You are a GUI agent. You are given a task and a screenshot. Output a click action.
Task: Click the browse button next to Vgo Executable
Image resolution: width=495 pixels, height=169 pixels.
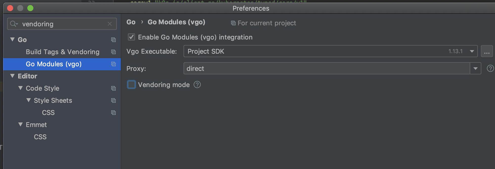[x=487, y=51]
